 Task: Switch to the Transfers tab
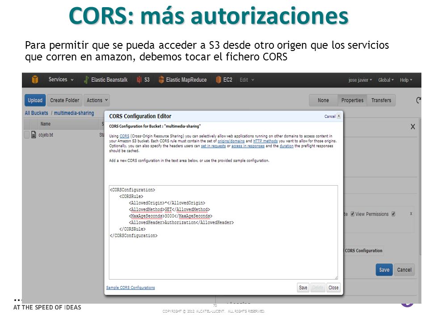[381, 100]
